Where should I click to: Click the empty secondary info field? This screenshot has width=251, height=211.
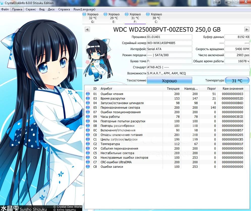[x=237, y=43]
